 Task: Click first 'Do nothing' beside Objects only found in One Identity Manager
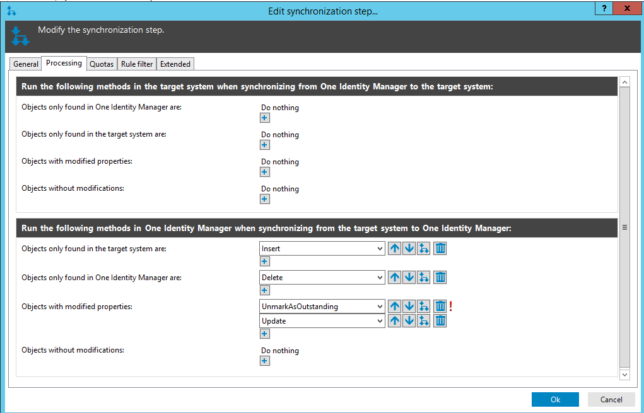(x=280, y=108)
